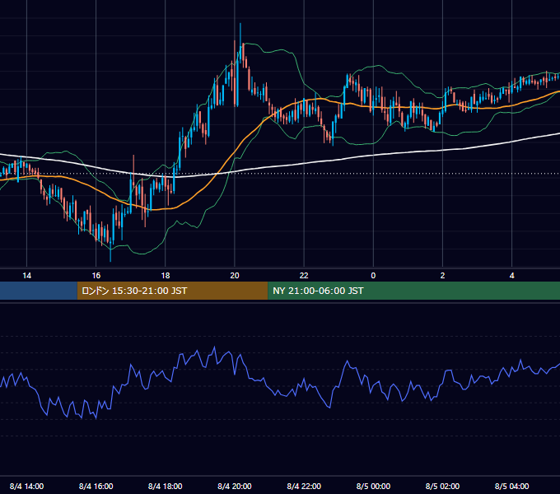Click the 0 hour label on price chart axis
Image resolution: width=560 pixels, height=494 pixels.
pos(373,276)
